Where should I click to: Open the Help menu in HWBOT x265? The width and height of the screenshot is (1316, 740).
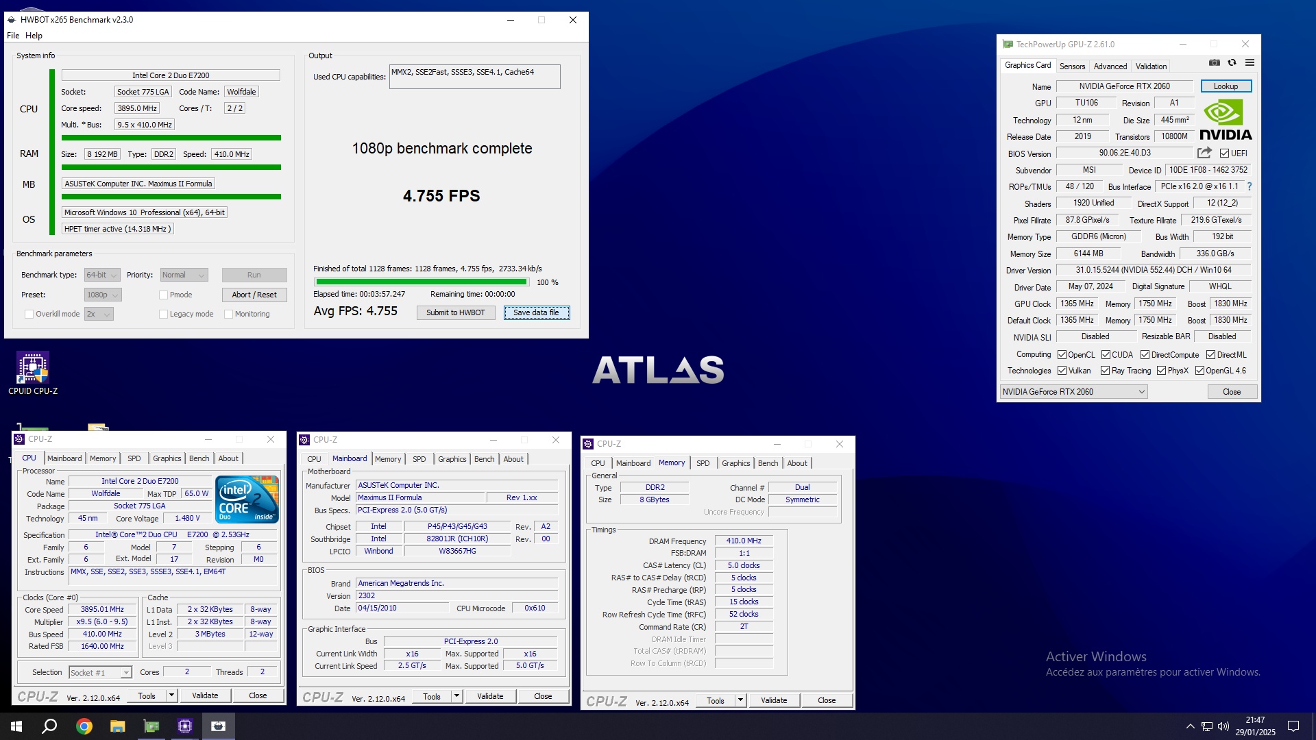pos(34,36)
